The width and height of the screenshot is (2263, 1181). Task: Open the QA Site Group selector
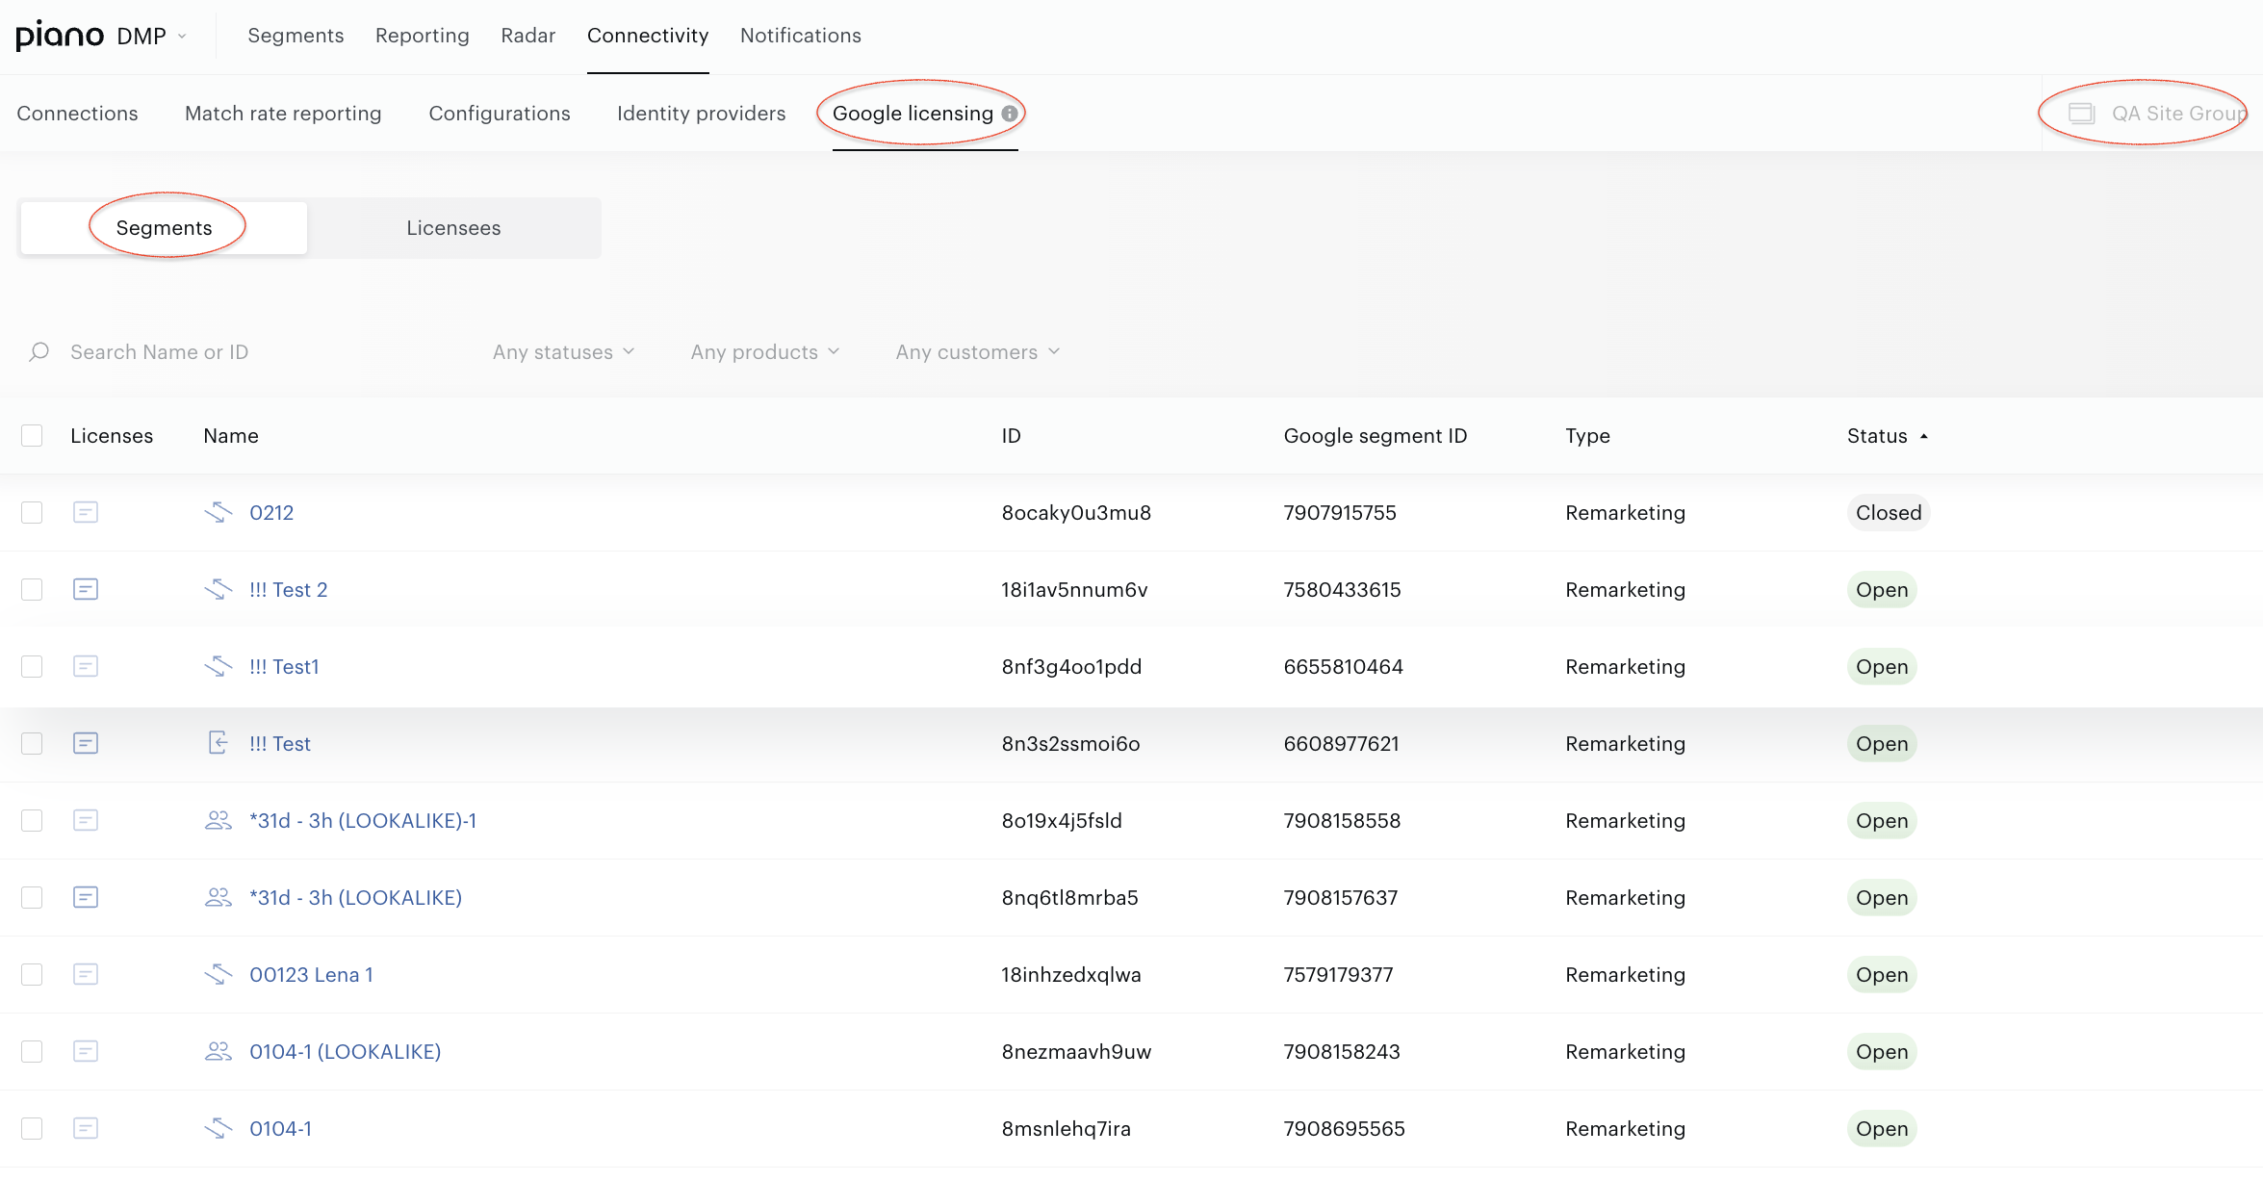(2159, 114)
